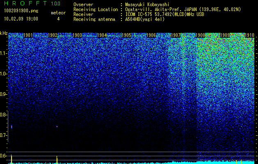Screen dimensions: 258x164
Task: Click the 0.9 kHz axis label
Action: (x=3, y=94)
